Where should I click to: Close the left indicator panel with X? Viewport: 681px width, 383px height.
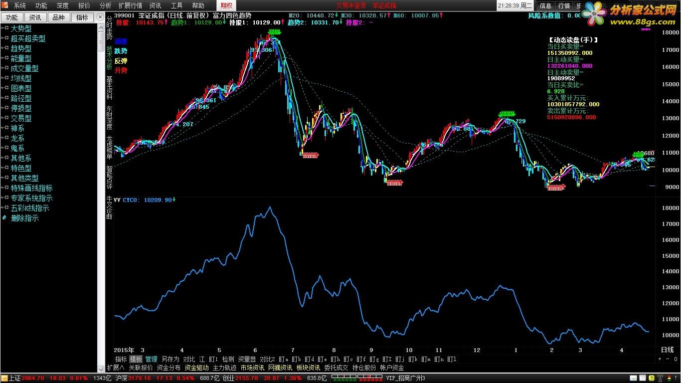pyautogui.click(x=101, y=17)
